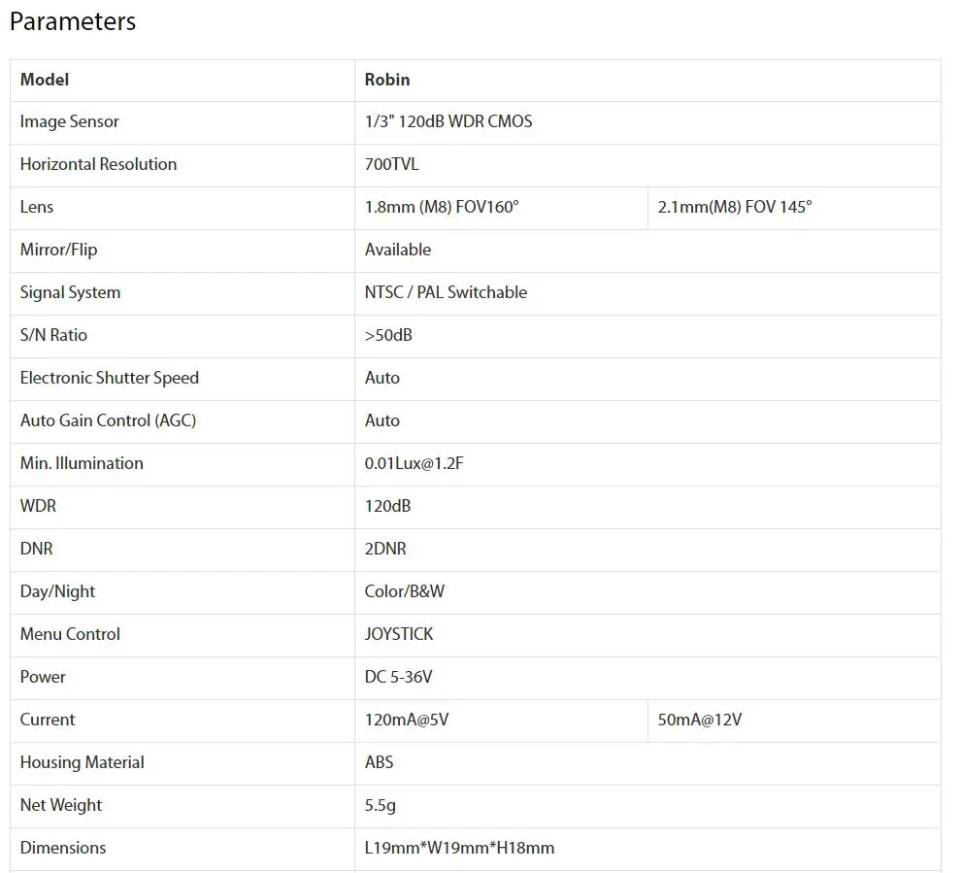This screenshot has height=873, width=962.
Task: Select the >50dB S/N ratio value
Action: (388, 335)
